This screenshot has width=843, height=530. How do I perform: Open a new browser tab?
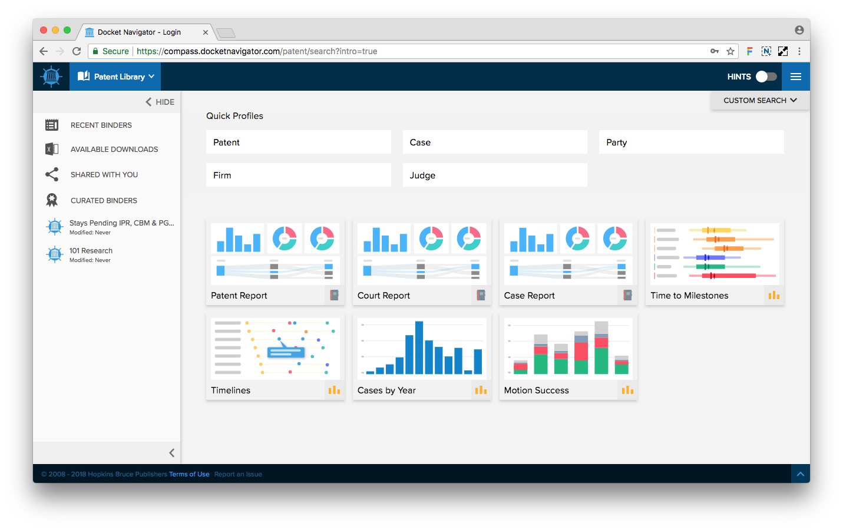click(226, 33)
